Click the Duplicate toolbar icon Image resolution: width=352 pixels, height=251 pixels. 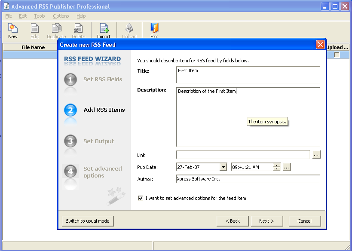[57, 28]
